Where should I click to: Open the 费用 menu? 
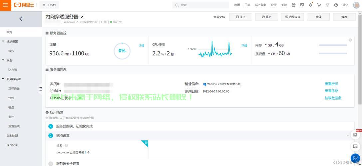click(x=237, y=5)
